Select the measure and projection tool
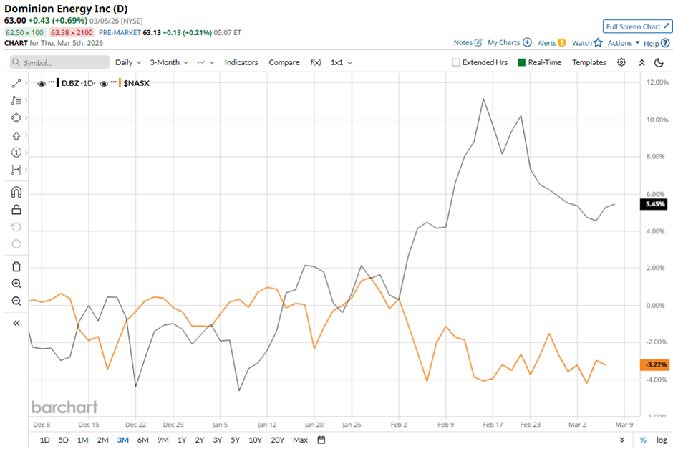The height and width of the screenshot is (449, 673). click(x=16, y=170)
